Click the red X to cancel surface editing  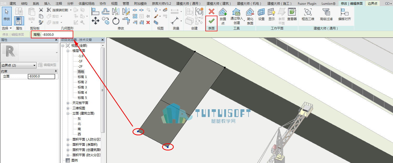[x=212, y=11]
